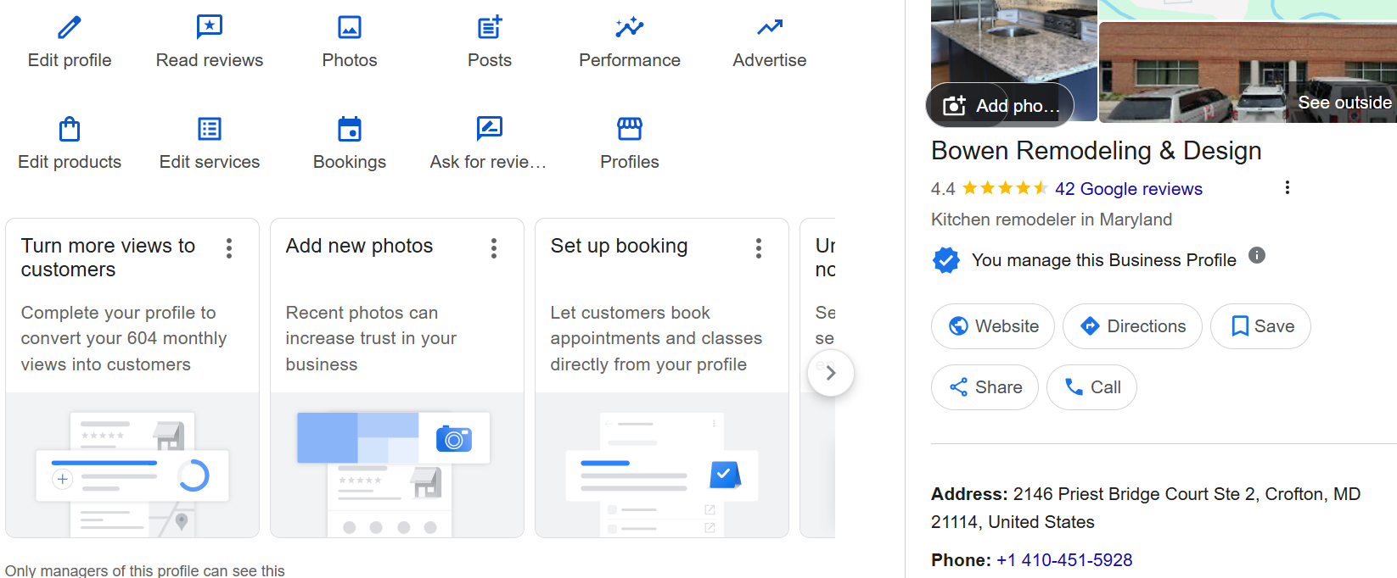Screen dimensions: 1397x578
Task: Open options menu on 'Turn more views' card
Action: (229, 248)
